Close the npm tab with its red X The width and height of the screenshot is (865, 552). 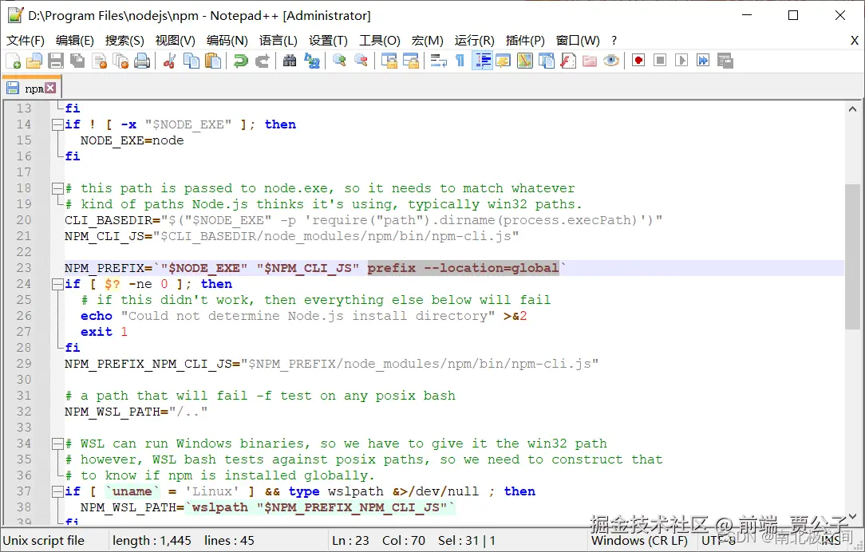50,88
